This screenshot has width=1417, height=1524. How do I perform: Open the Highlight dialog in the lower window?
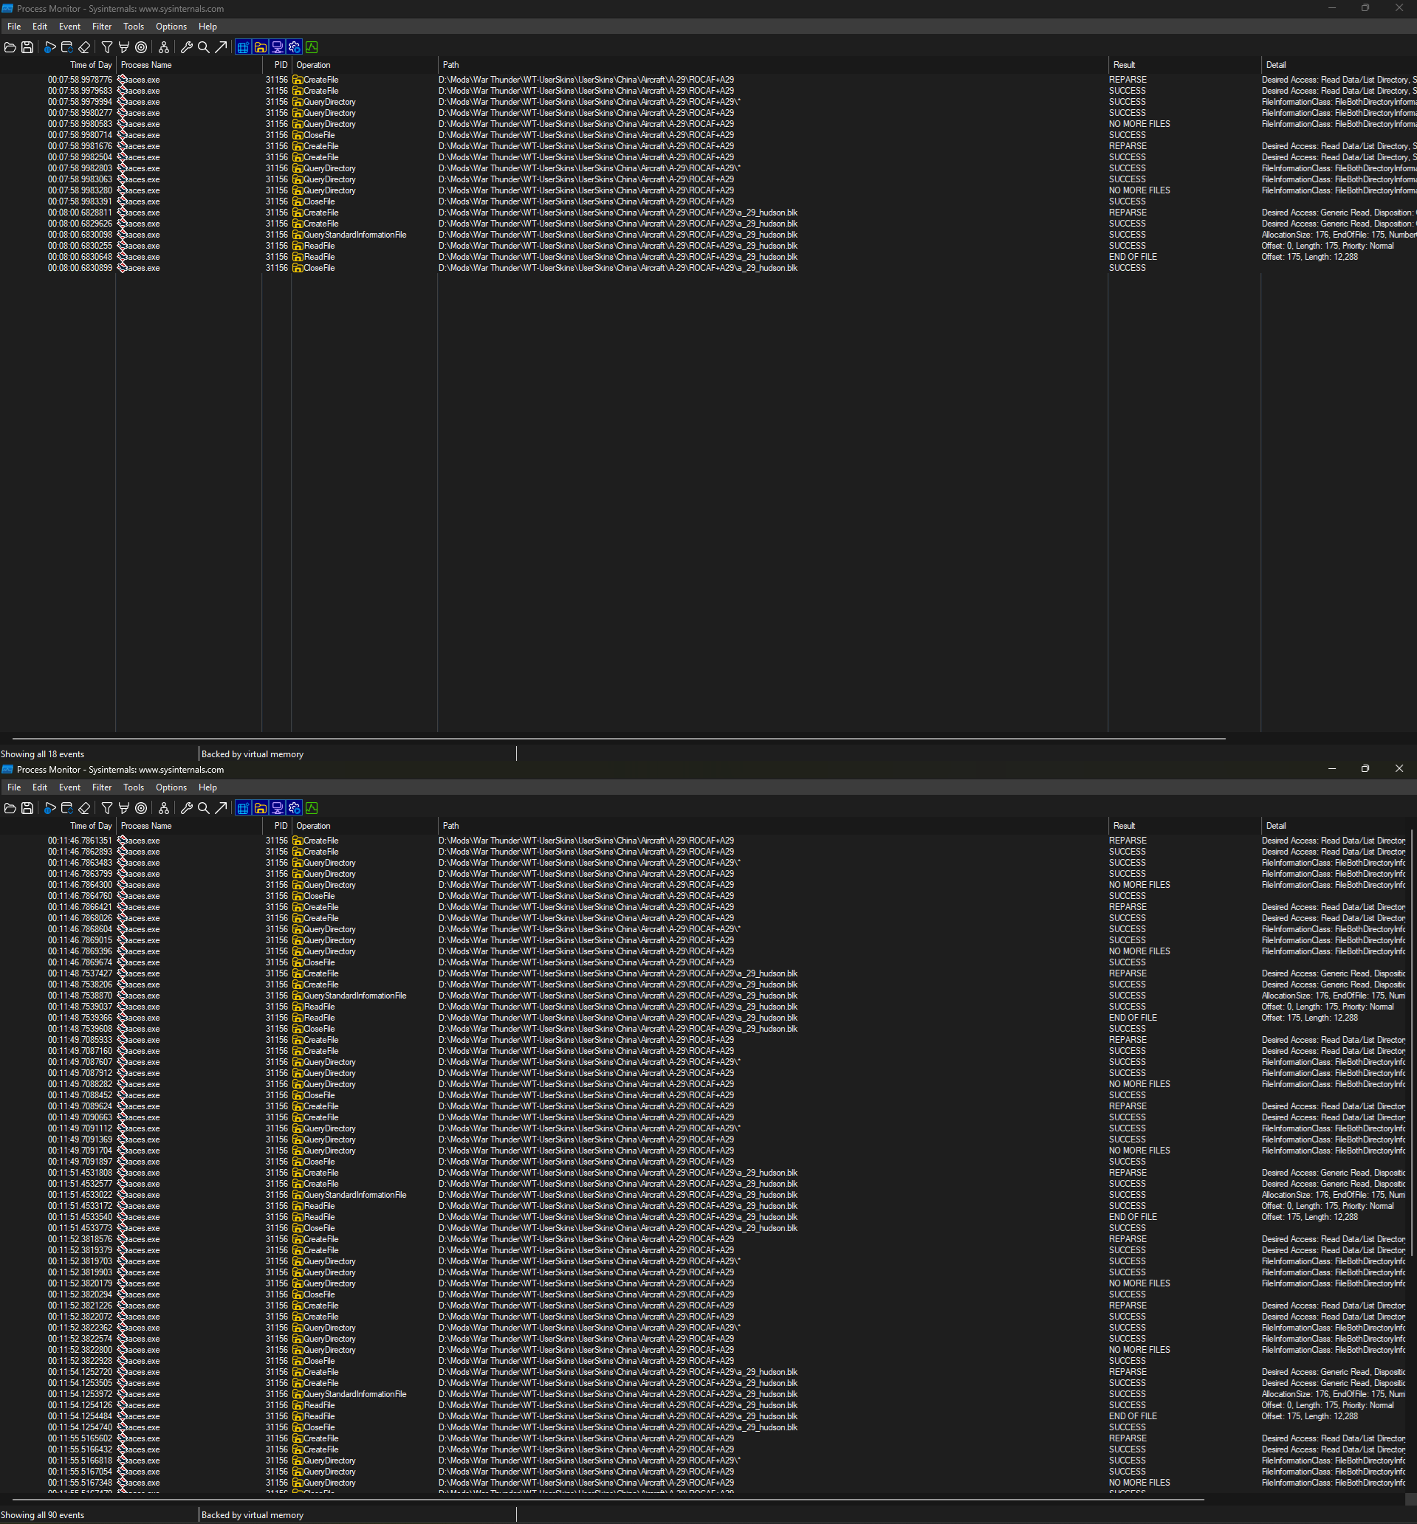pos(123,808)
